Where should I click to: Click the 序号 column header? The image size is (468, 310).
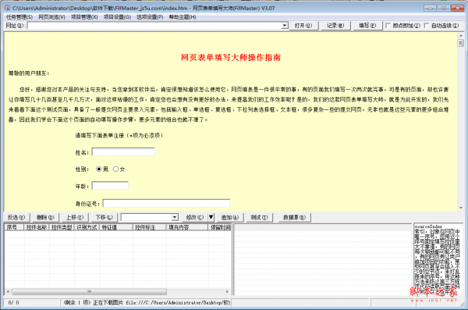pos(14,227)
